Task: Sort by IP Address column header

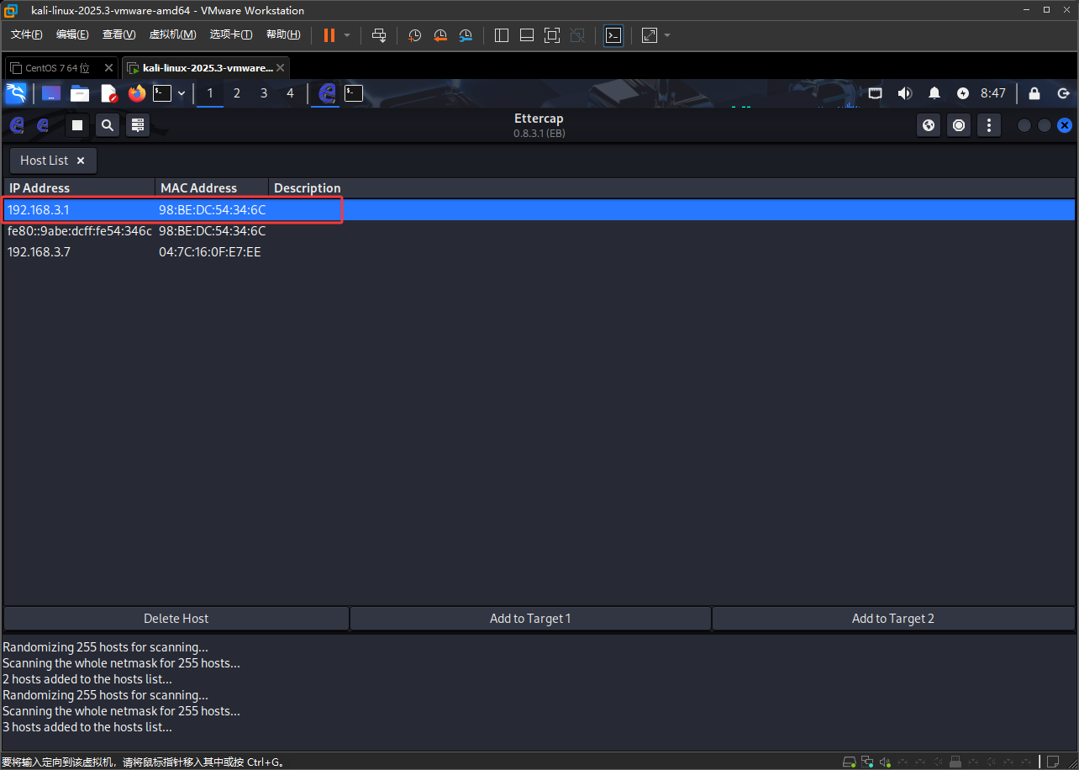Action: click(x=79, y=188)
